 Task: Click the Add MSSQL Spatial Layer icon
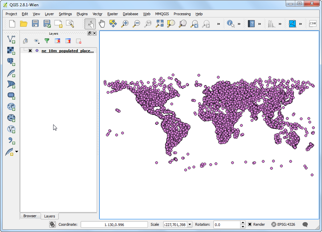coord(11,84)
